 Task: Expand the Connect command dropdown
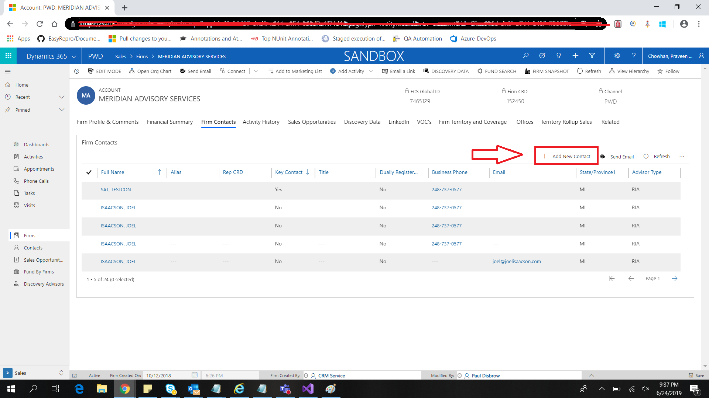click(x=256, y=71)
